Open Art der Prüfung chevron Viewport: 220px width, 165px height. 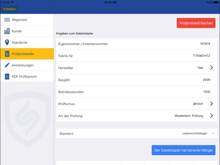212,116
